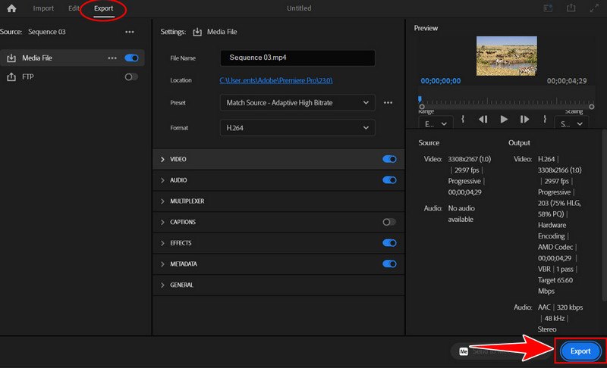Switch to the Edit tab
The image size is (607, 368).
(x=74, y=8)
